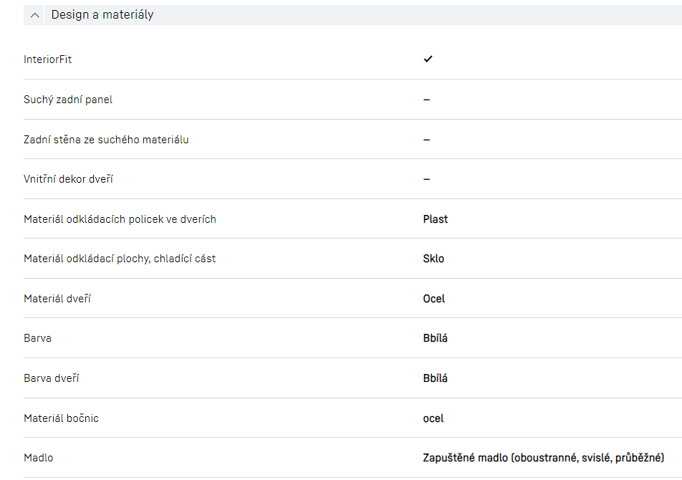The image size is (682, 480).
Task: Click the dash beside Vnitřní dekor dveří
Action: point(426,179)
